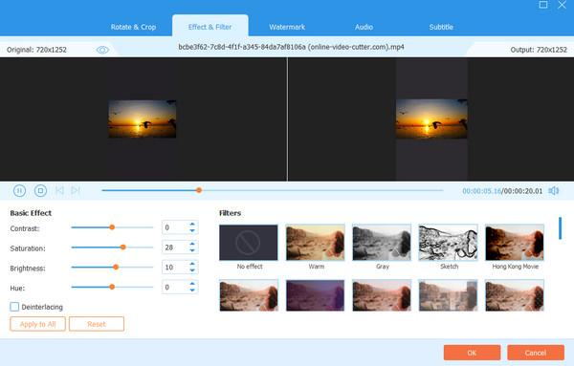Increase Brightness with the up arrow

coord(192,264)
